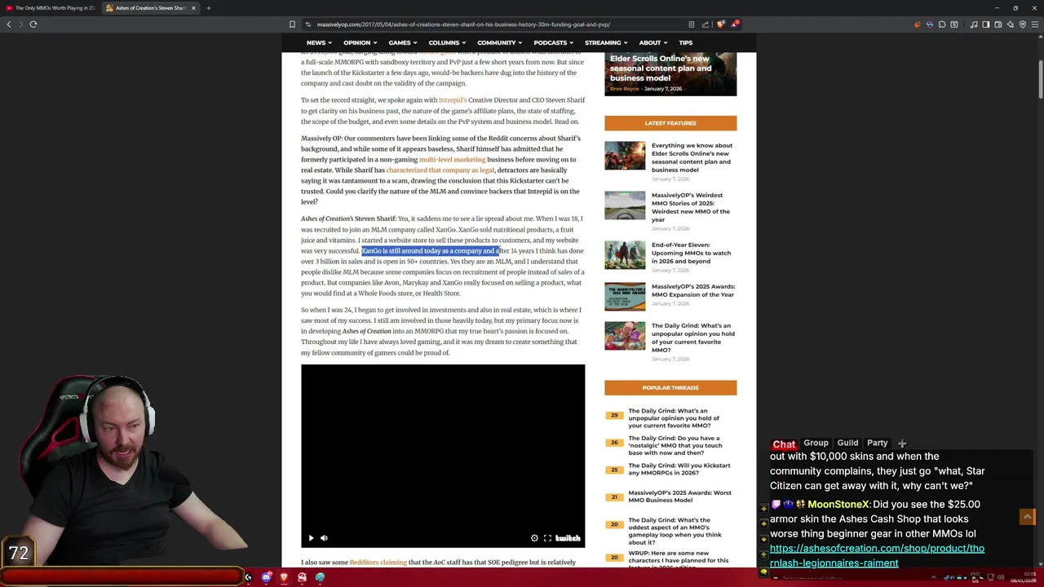Bookmark this page via the bookmark icon

[x=292, y=24]
